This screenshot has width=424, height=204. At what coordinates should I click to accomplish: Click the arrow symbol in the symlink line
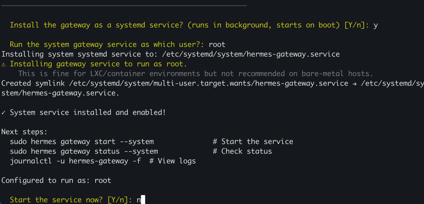tap(355, 84)
